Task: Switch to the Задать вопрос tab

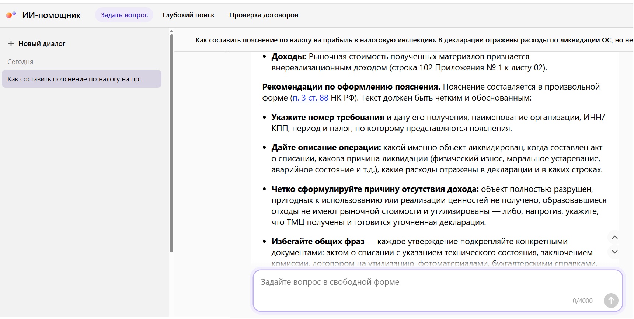Action: pos(124,15)
